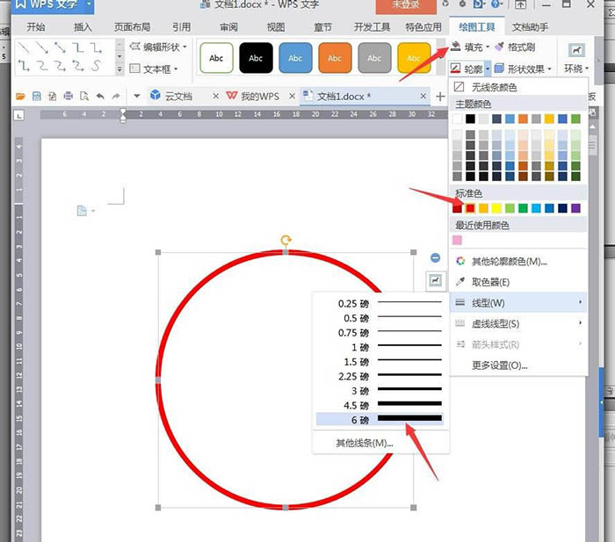Click the blue minus icon beside the shape
The image size is (615, 542).
click(436, 257)
